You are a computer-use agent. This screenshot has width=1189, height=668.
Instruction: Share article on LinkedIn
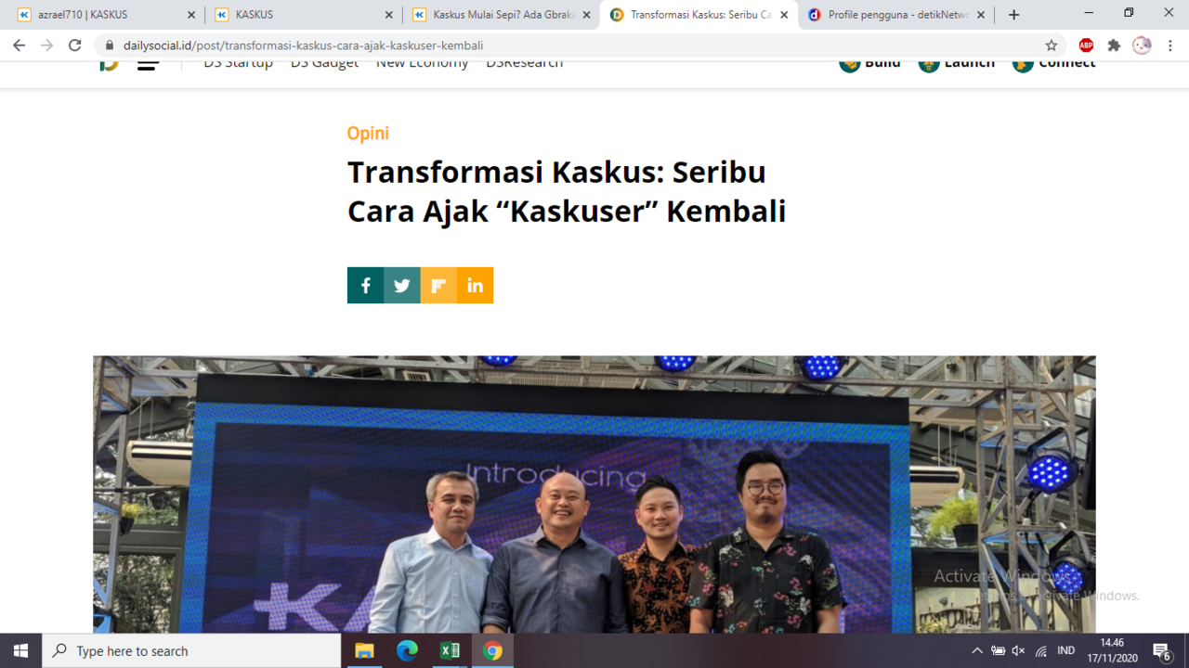475,286
